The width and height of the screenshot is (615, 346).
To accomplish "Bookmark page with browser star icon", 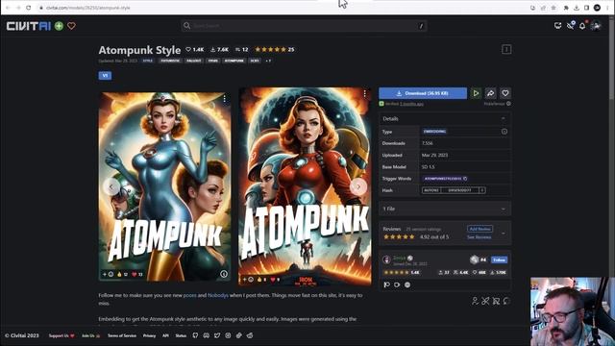I will pyautogui.click(x=553, y=8).
